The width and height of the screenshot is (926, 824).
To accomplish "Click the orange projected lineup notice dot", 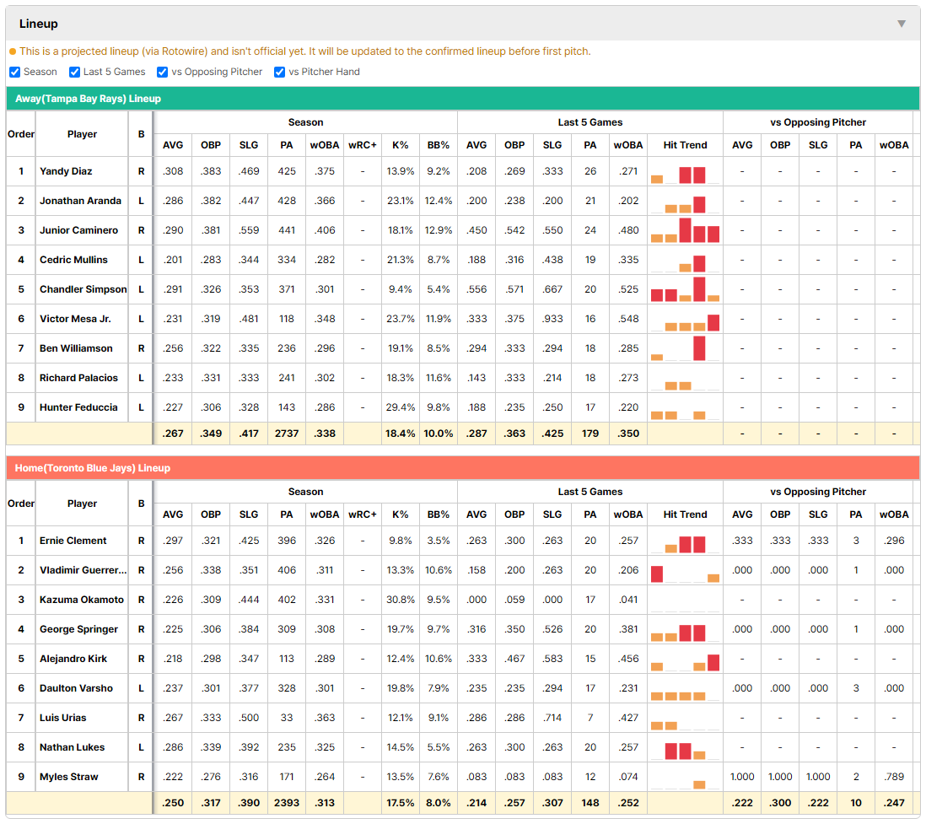I will coord(13,51).
